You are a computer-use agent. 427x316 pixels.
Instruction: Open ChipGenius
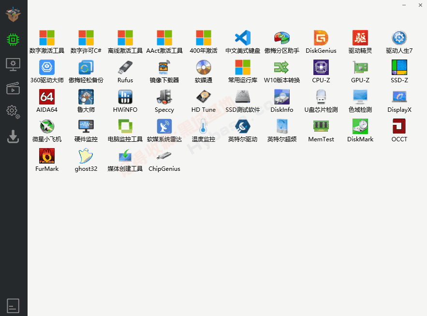click(x=164, y=160)
